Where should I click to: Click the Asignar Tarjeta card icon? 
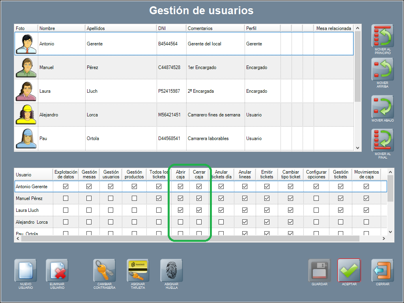click(x=138, y=271)
